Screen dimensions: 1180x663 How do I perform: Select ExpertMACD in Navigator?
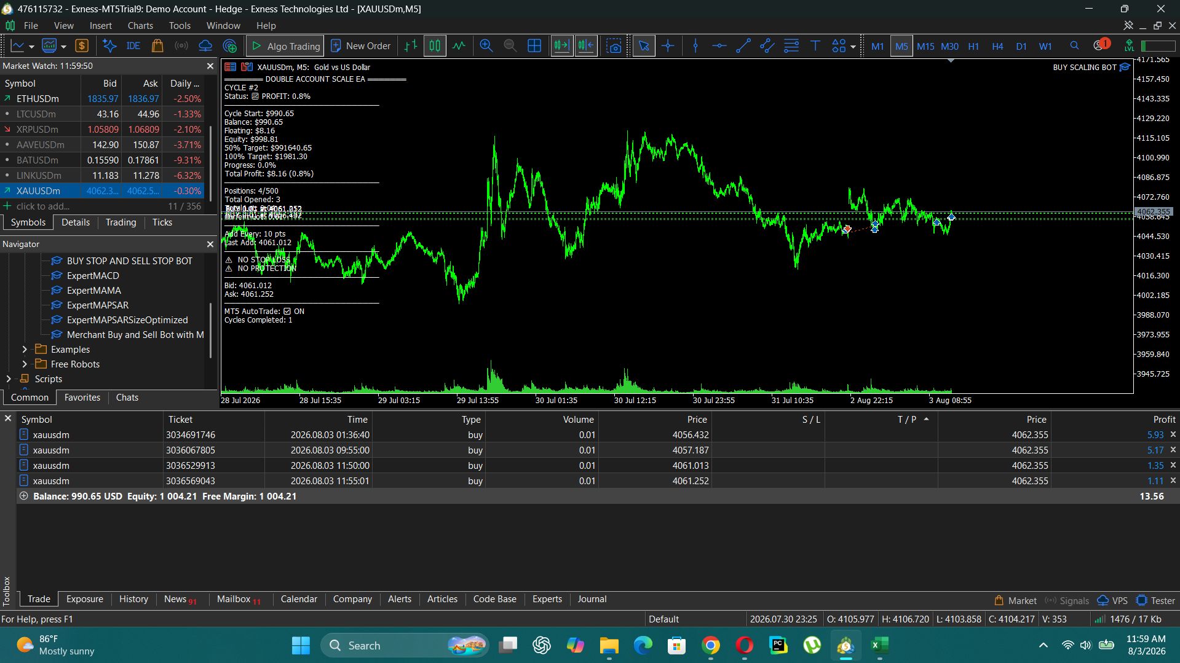click(93, 275)
